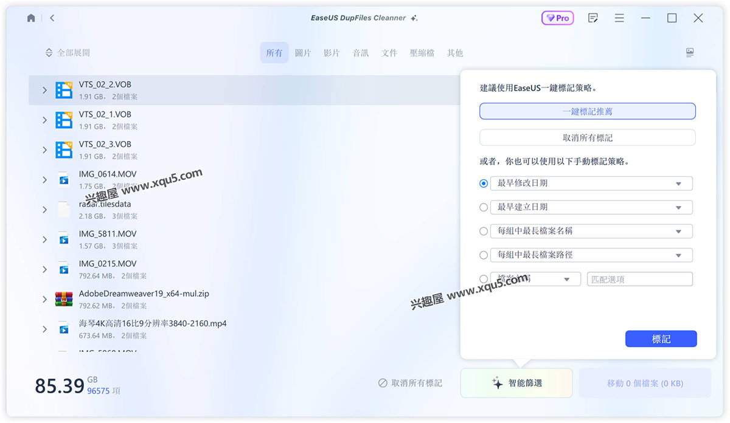Open the hamburger menu icon
Screen dimensions: 730x423
pyautogui.click(x=619, y=18)
